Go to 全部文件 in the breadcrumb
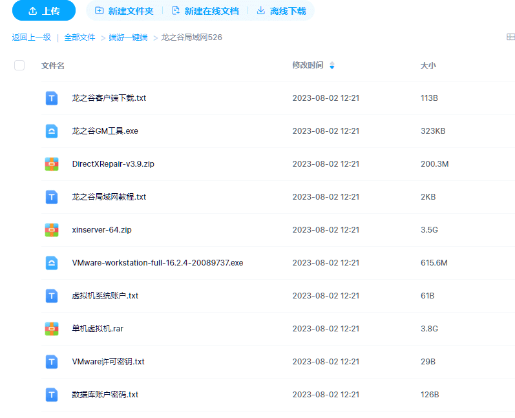This screenshot has height=418, width=515. click(x=79, y=37)
